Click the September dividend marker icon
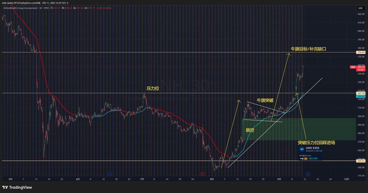 coord(308,174)
